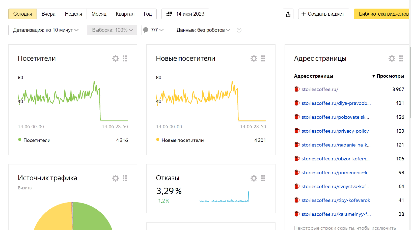Click the help question mark icon
Viewport: 411px width, 230px height.
[x=239, y=30]
